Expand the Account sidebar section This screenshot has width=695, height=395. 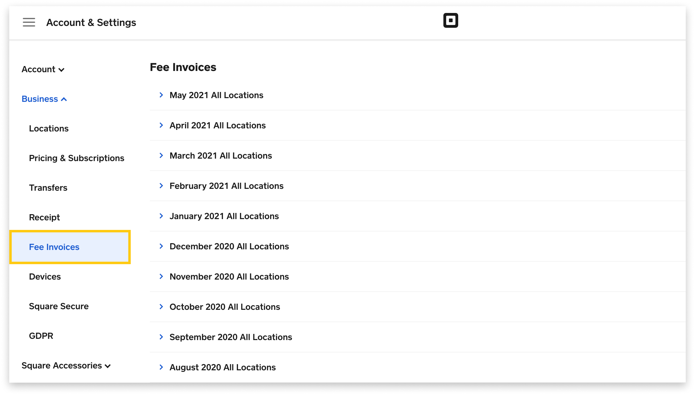[x=43, y=69]
